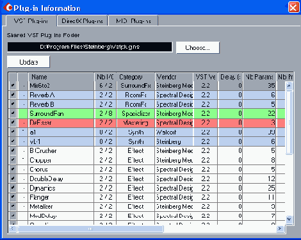
Task: Click the horizontal scrollbar right arrow
Action: [280, 228]
